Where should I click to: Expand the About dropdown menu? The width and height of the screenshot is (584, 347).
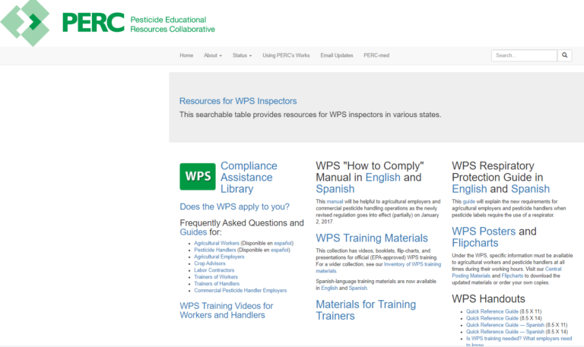[213, 55]
